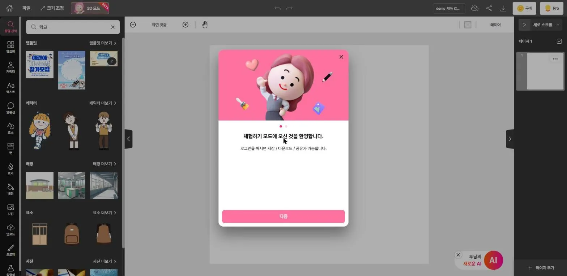Viewport: 567px width, 276px height.
Task: Open the 텍스트 sidebar tool
Action: click(x=10, y=88)
